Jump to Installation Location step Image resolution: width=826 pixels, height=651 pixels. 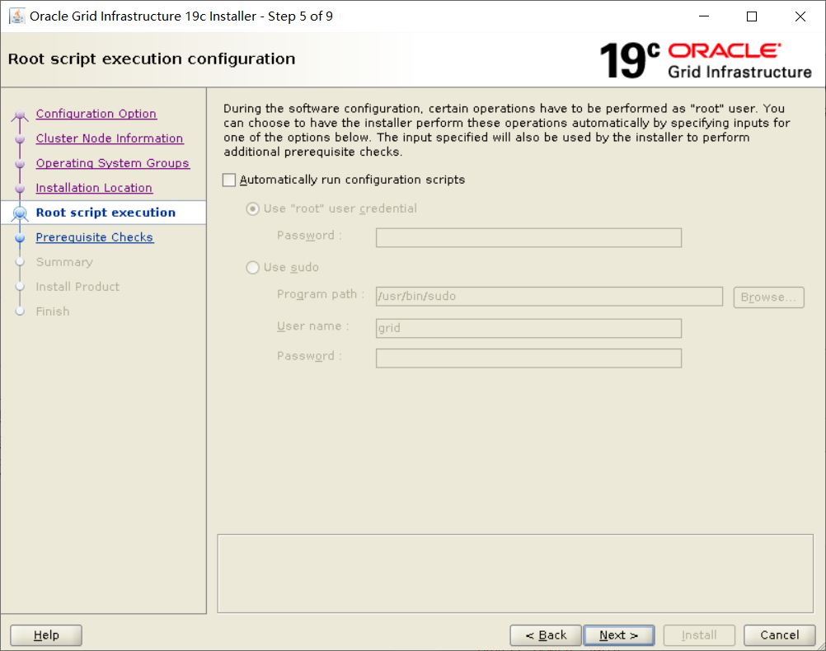pos(94,188)
